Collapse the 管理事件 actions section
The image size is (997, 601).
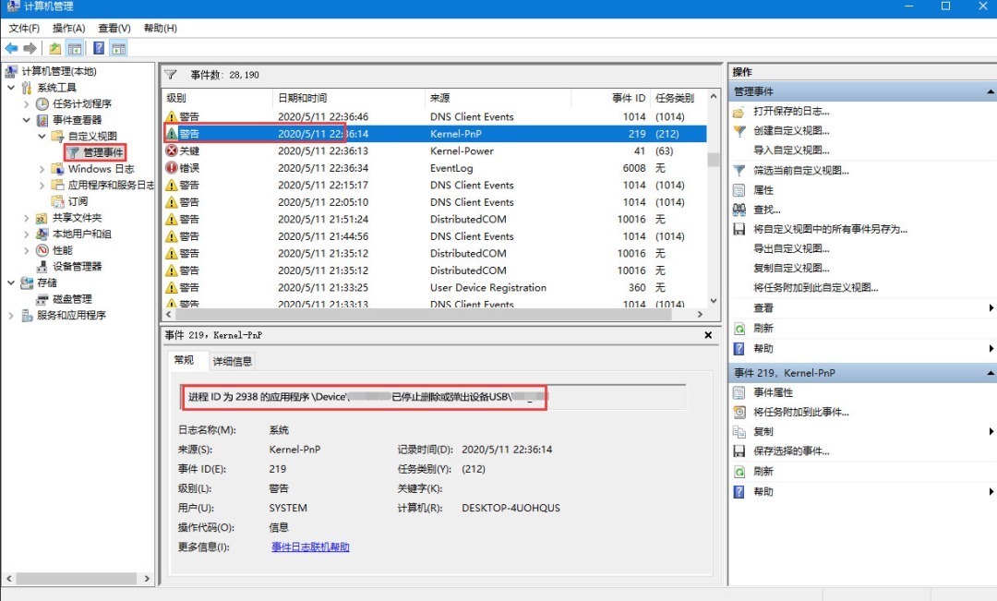991,92
